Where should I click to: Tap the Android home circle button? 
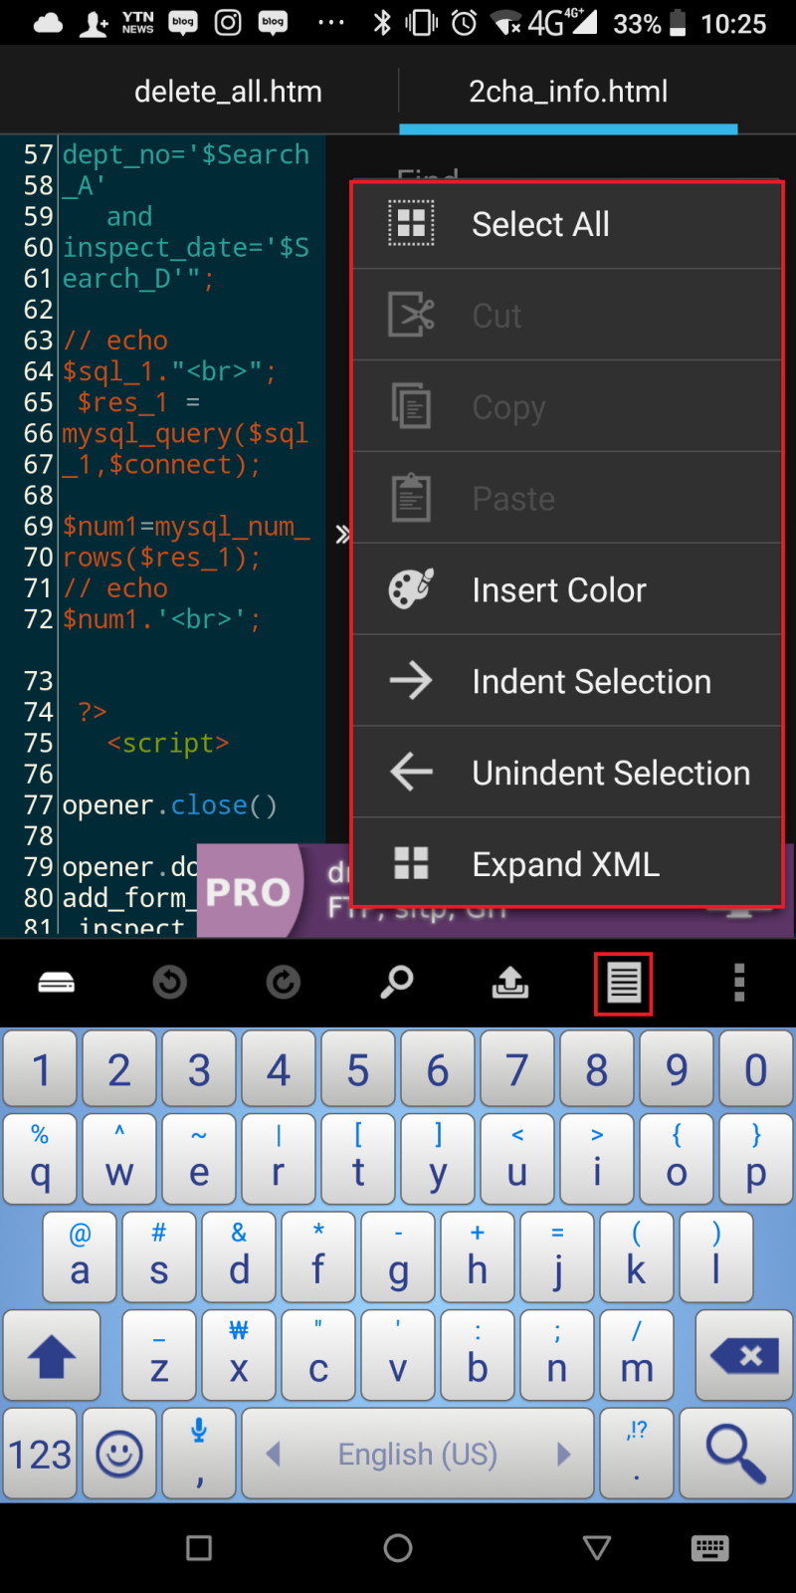tap(398, 1548)
